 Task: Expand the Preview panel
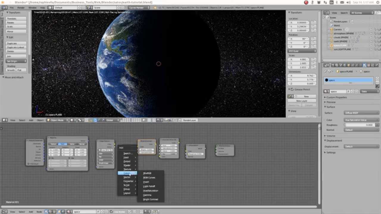(331, 102)
